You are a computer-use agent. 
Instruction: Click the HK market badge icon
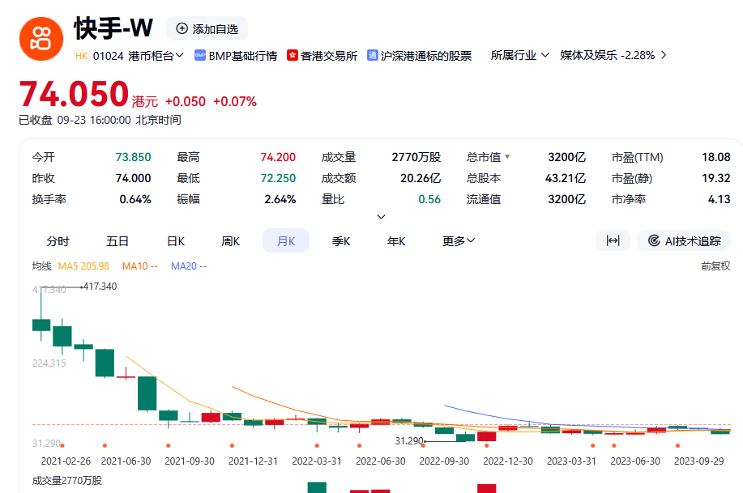81,56
